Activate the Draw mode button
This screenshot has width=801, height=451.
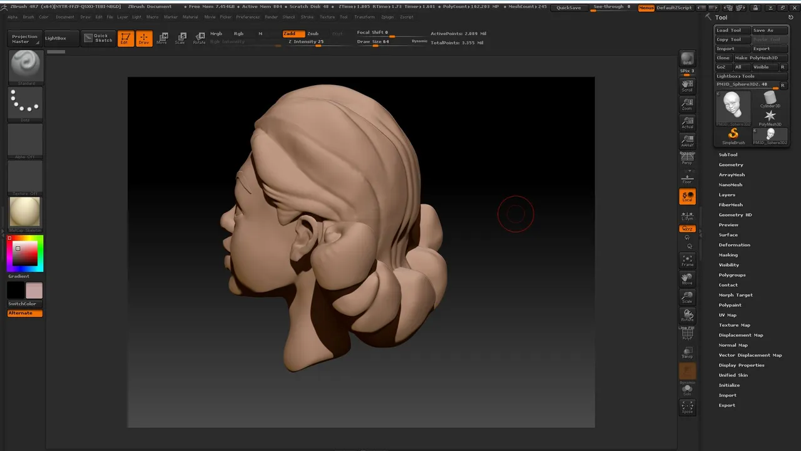click(145, 38)
